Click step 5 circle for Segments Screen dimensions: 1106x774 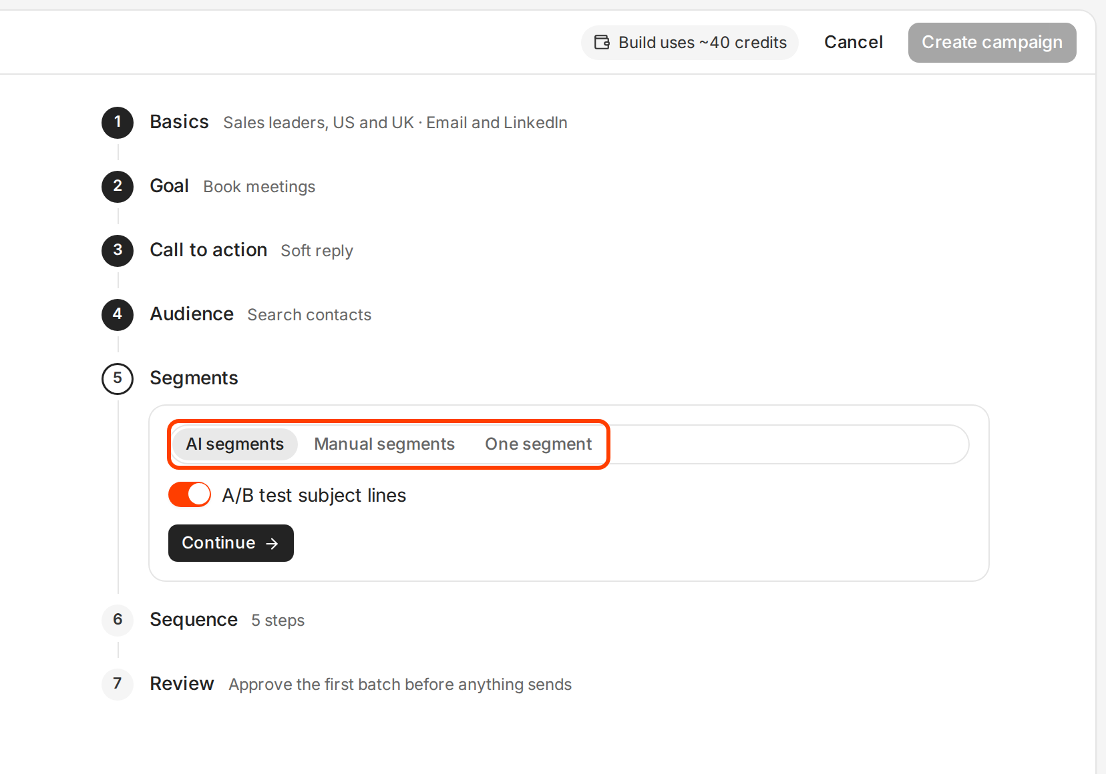[118, 378]
